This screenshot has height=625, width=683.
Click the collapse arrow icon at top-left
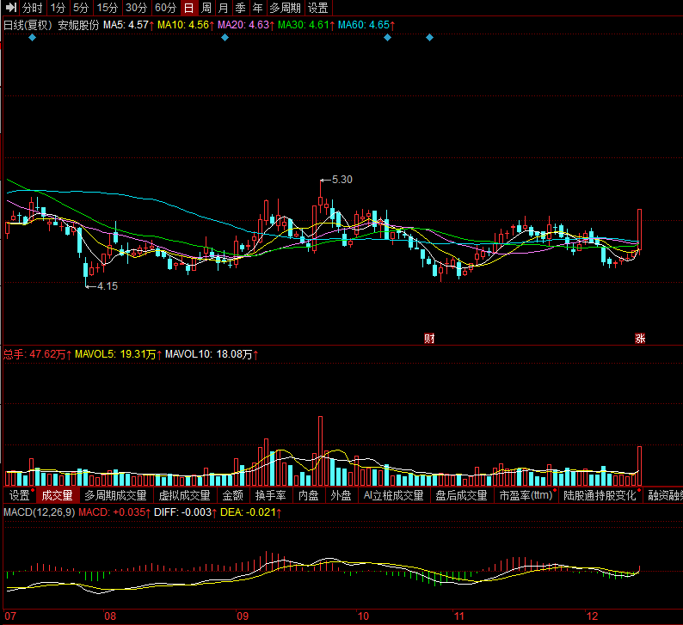coord(10,8)
